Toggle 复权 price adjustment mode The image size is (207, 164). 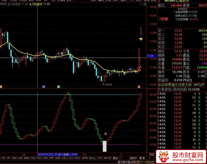[x=94, y=1]
